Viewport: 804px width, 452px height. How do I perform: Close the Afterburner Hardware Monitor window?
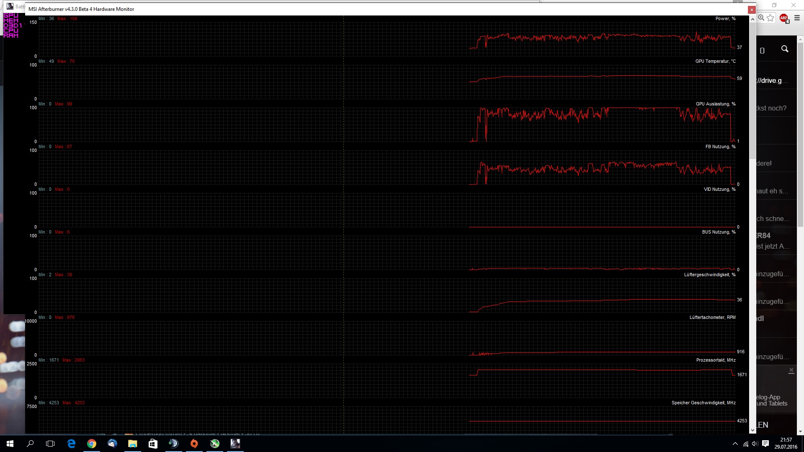click(x=752, y=9)
